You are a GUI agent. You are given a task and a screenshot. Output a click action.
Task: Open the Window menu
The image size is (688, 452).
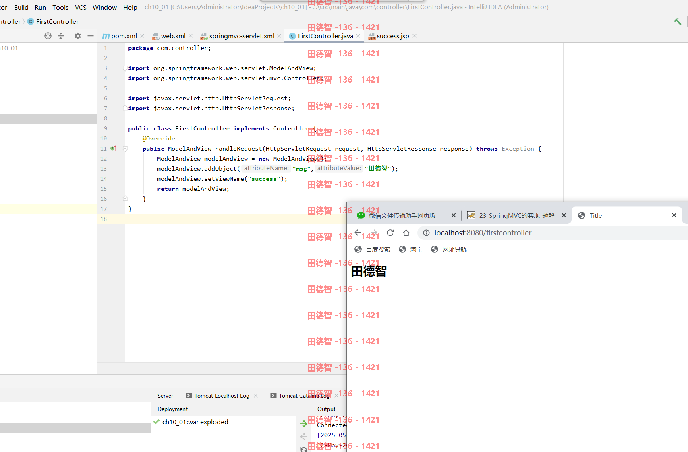coord(105,7)
